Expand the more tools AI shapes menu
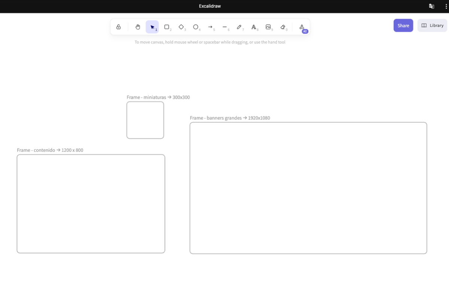Screen dimensions: 449x299 302,27
